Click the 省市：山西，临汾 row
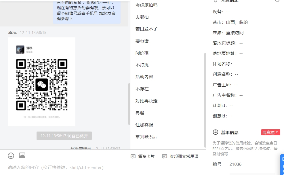Image resolution: width=284 pixels, height=175 pixels. (230, 22)
